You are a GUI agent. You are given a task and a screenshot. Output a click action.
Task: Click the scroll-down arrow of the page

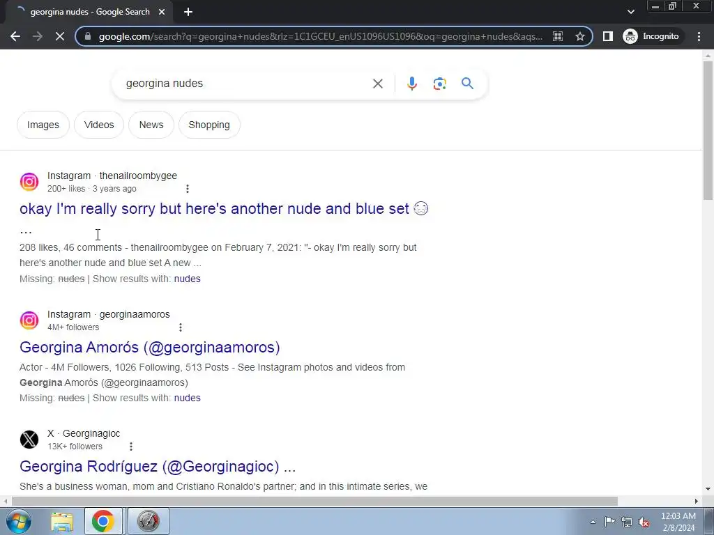click(x=708, y=489)
